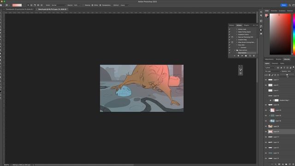Switch to the Channels tab

(x=275, y=64)
